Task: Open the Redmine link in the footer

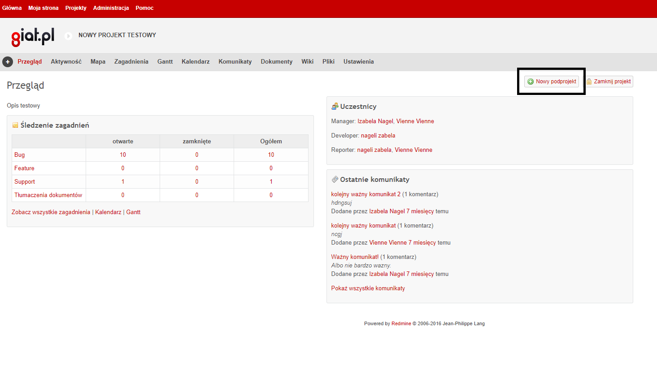Action: [x=401, y=323]
